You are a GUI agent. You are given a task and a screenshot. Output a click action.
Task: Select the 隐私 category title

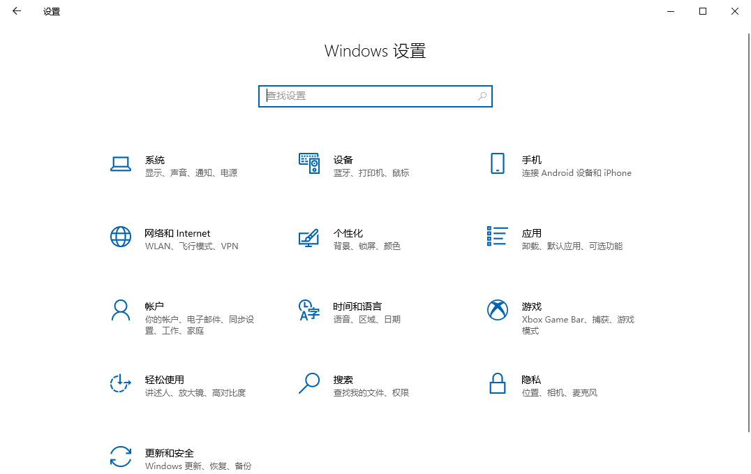(x=531, y=380)
